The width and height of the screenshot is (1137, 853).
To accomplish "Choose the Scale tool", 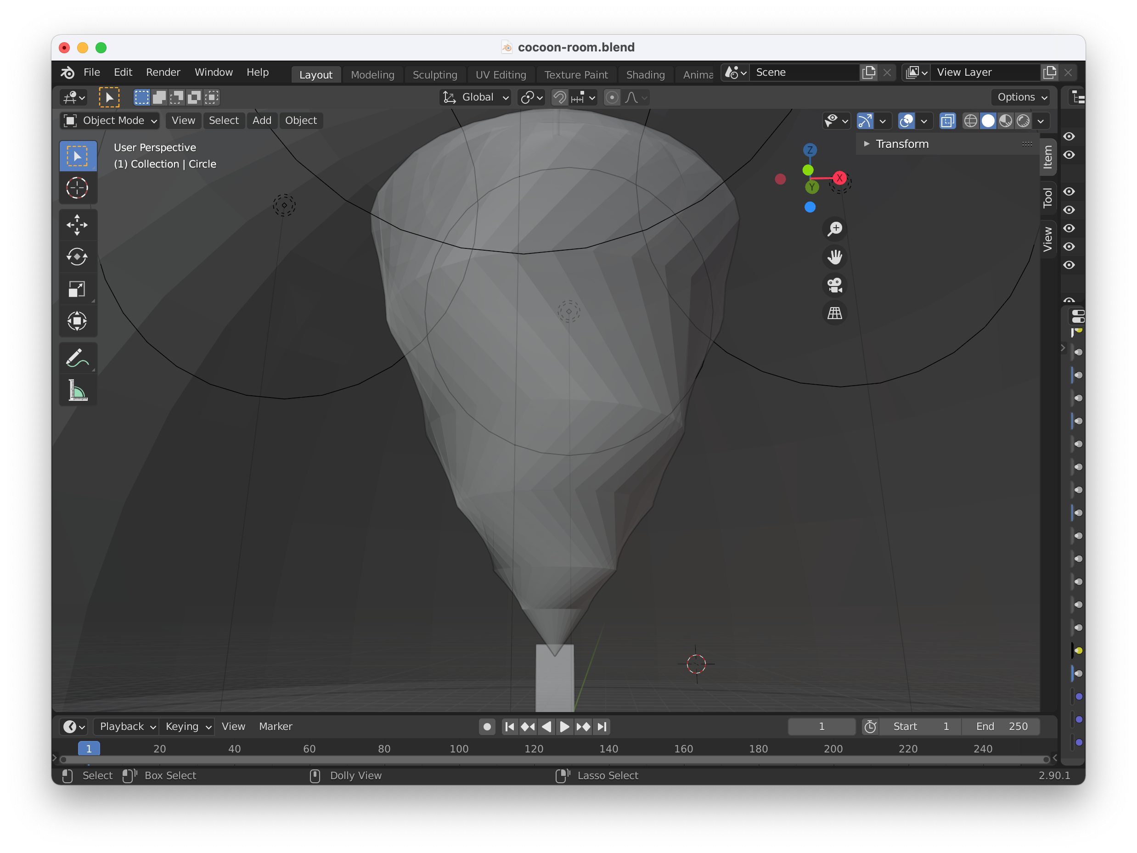I will 77,289.
